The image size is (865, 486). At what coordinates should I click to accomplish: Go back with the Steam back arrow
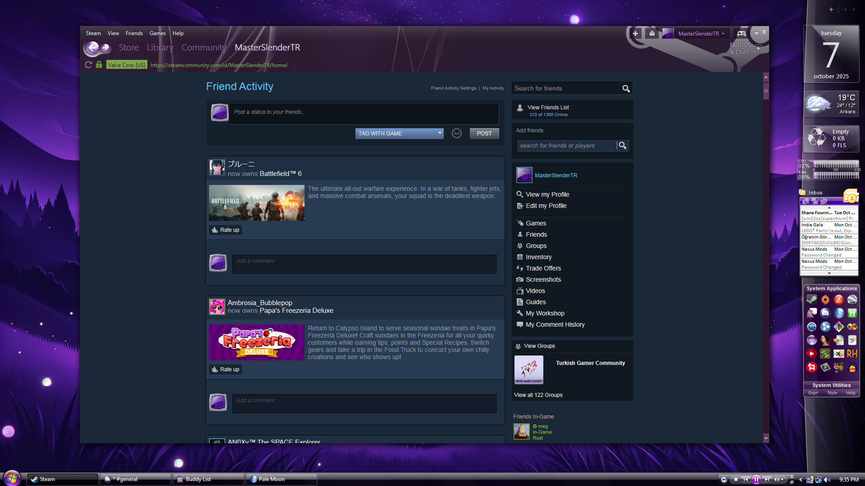(92, 47)
